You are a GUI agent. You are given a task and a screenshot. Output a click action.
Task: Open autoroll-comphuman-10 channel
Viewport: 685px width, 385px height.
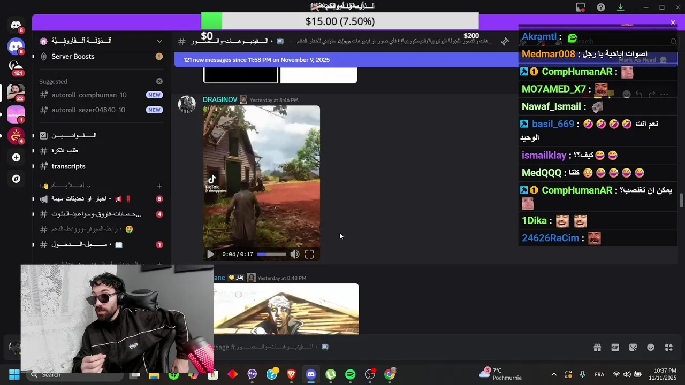(101, 95)
